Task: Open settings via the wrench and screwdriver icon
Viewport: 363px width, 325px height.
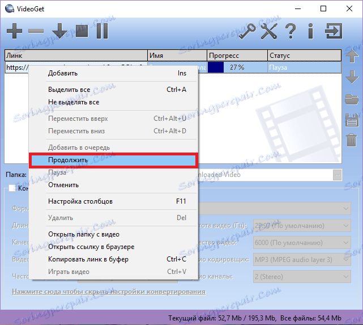Action: (269, 31)
